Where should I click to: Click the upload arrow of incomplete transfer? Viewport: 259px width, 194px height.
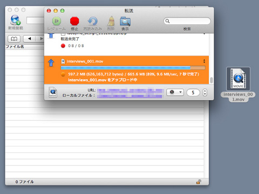(51, 36)
